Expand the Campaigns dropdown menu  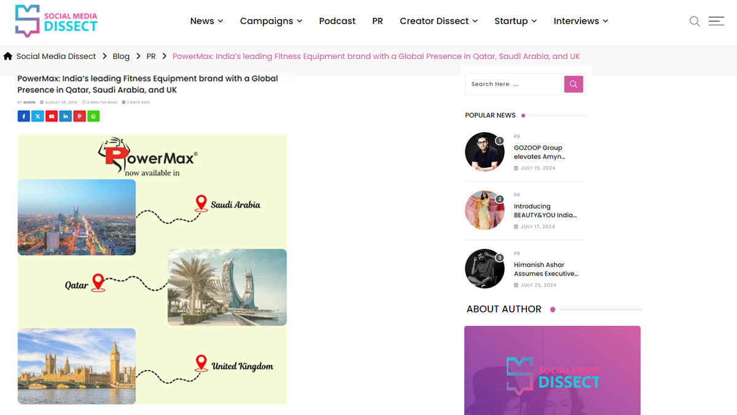point(271,21)
